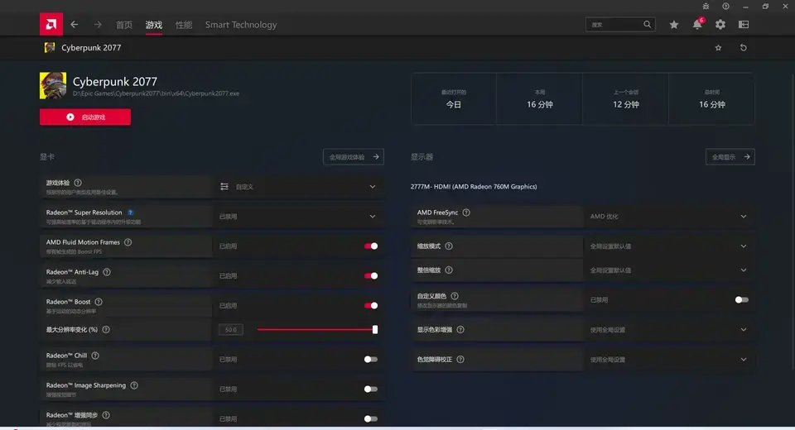Image resolution: width=795 pixels, height=430 pixels.
Task: Click the search magnifier icon
Action: tap(647, 24)
